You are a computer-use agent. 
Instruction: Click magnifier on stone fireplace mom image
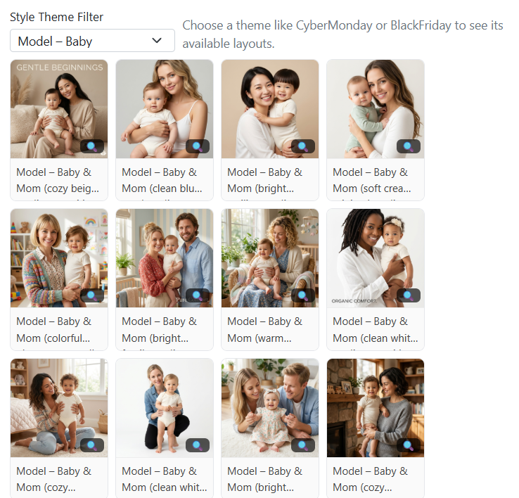click(x=409, y=445)
